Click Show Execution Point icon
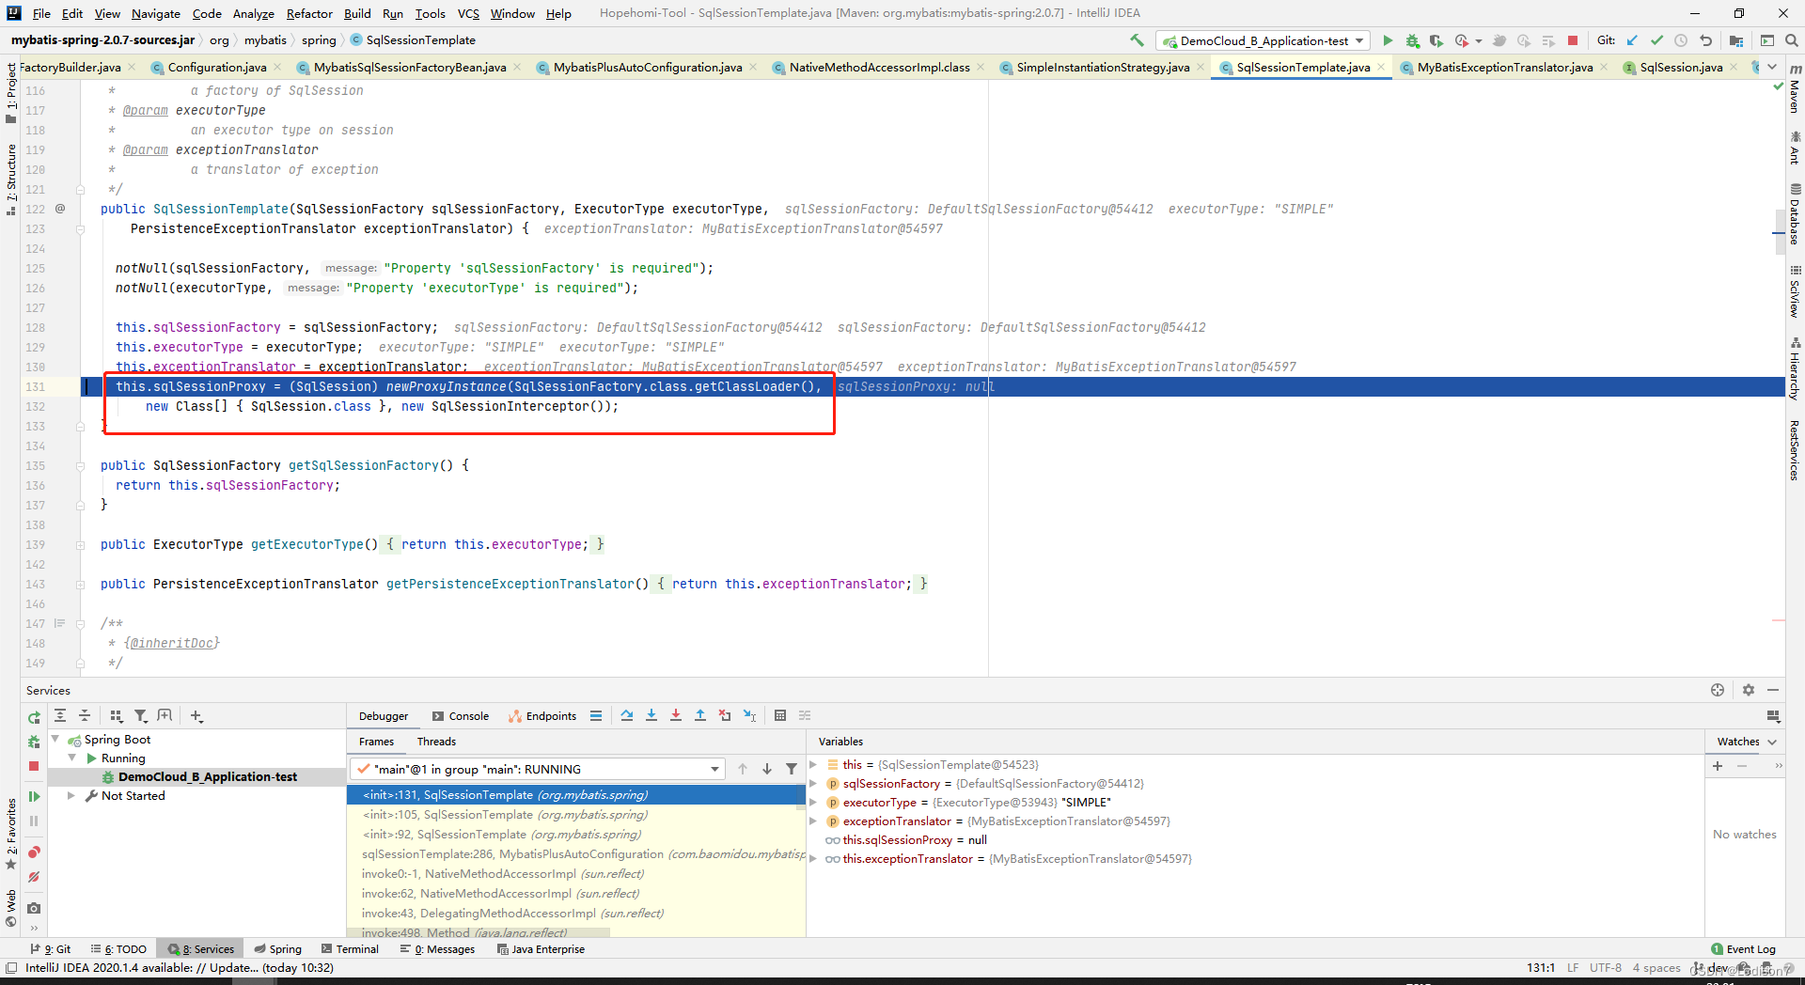This screenshot has height=985, width=1805. click(x=596, y=715)
